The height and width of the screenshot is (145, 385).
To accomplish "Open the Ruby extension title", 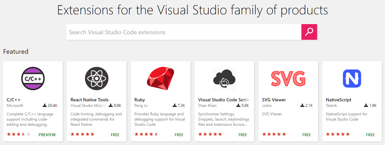I will [x=140, y=100].
